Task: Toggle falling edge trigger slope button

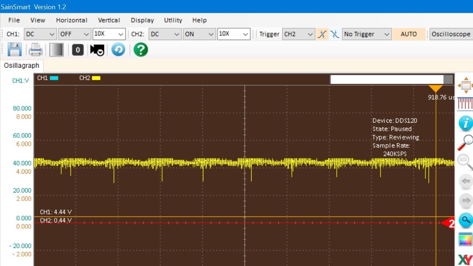Action: coord(334,34)
